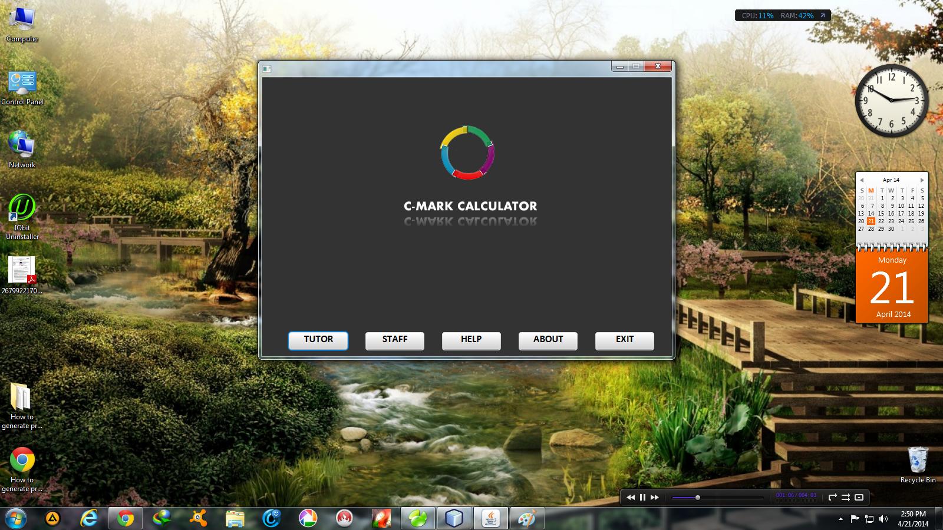Open Windows Explorer from the taskbar
This screenshot has height=530, width=943.
click(235, 519)
